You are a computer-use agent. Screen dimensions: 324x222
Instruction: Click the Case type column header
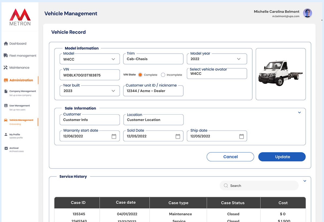[x=178, y=203]
